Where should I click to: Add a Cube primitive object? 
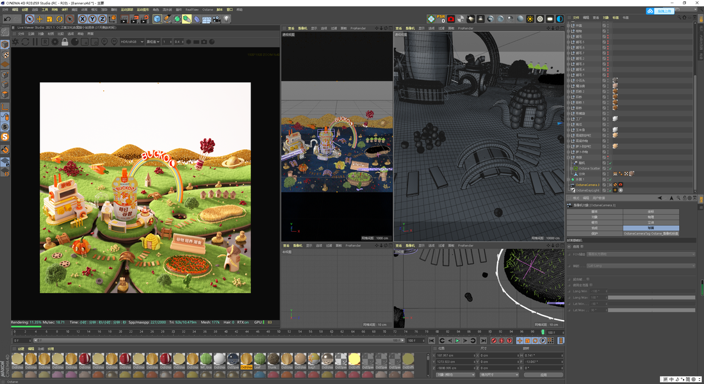(x=157, y=19)
